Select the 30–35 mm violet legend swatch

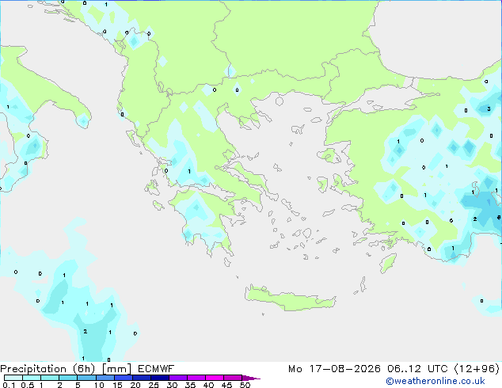(x=177, y=378)
